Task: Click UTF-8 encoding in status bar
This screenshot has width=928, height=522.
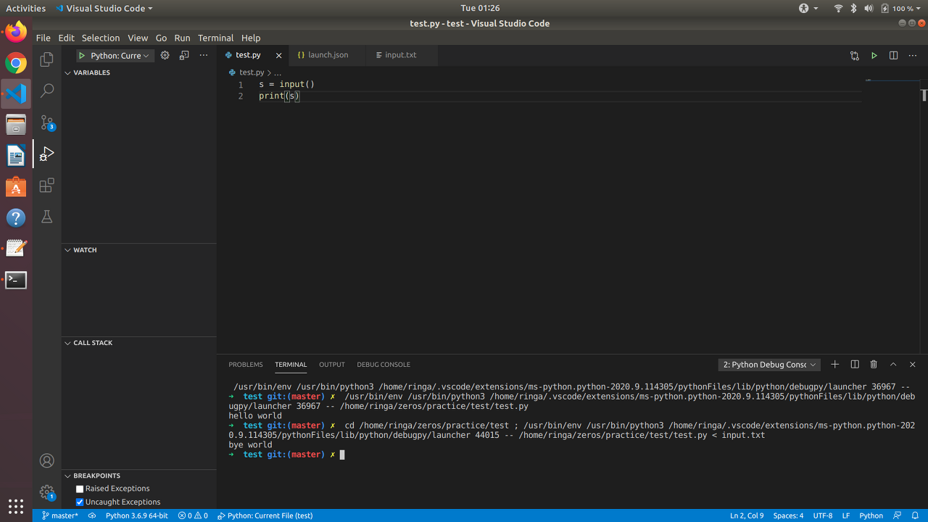Action: pyautogui.click(x=823, y=515)
